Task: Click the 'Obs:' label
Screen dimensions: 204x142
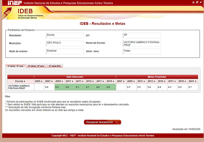Action: 8,96
